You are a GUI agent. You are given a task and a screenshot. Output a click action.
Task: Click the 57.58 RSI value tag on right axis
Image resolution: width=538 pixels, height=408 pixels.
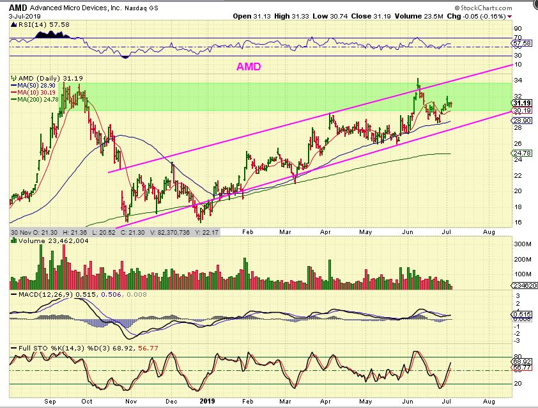click(521, 43)
